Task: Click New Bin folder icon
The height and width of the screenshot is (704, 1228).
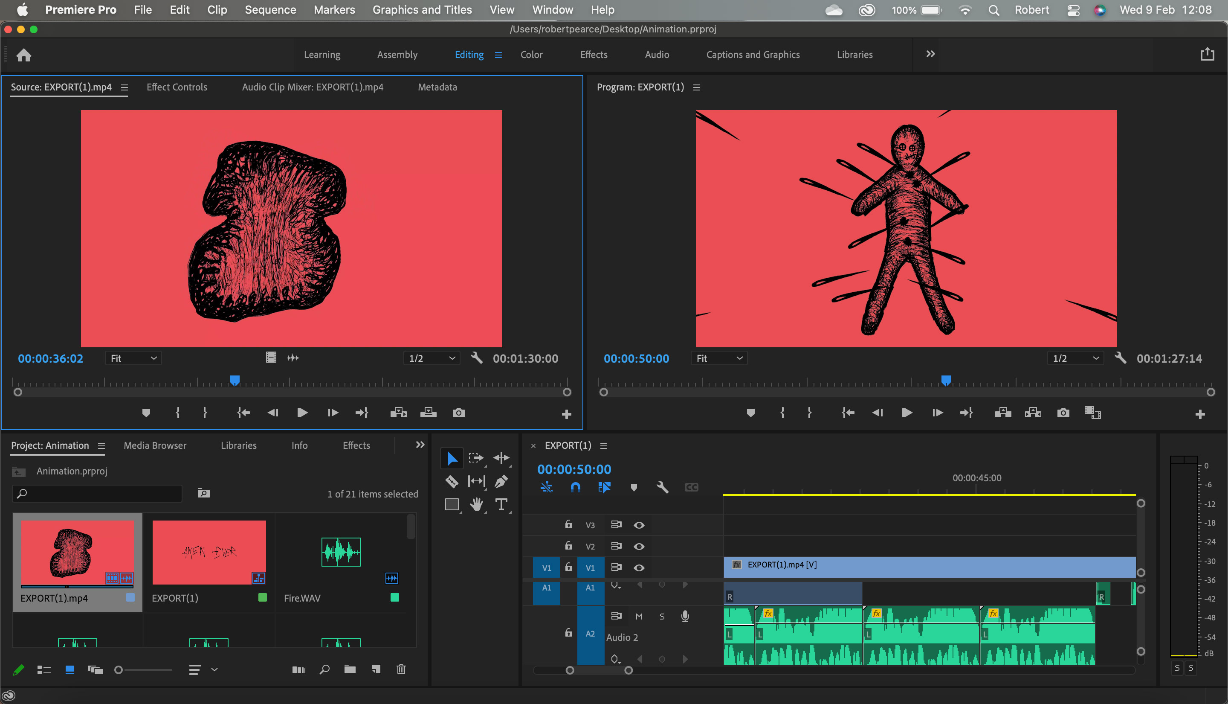Action: [350, 669]
